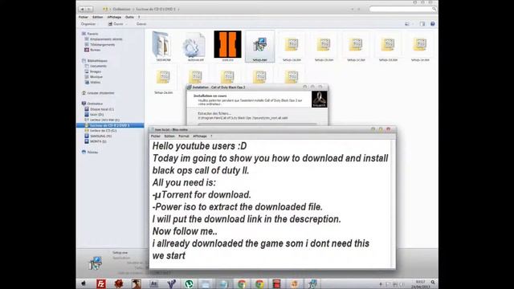The height and width of the screenshot is (289, 514).
Task: Click the Ouvrir button in the Explorer toolbar
Action: pos(116,24)
